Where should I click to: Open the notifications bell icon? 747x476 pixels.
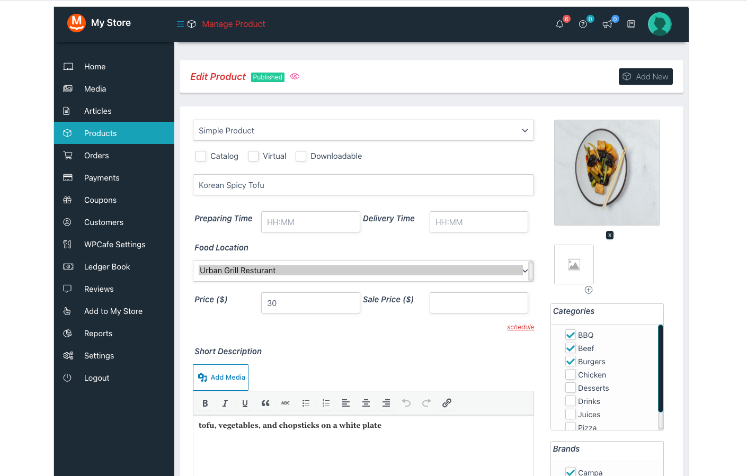pyautogui.click(x=559, y=24)
